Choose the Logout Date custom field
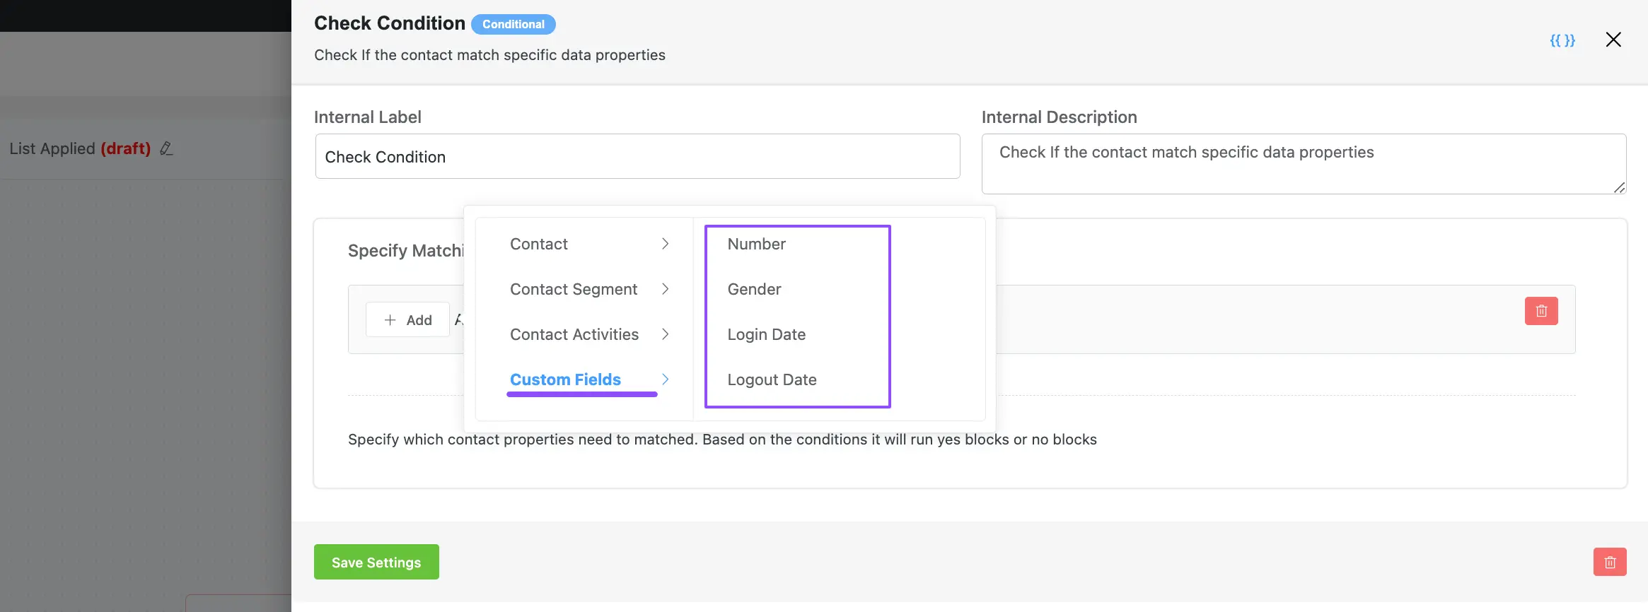 (772, 379)
